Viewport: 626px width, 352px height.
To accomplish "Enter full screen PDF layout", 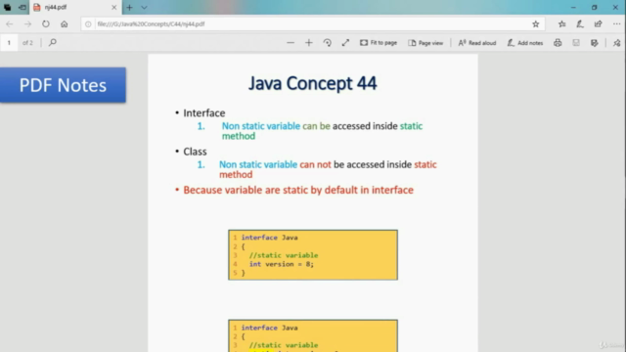I will click(x=345, y=43).
